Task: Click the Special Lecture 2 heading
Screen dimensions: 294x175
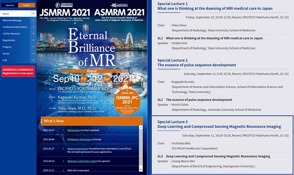Action: click(172, 60)
